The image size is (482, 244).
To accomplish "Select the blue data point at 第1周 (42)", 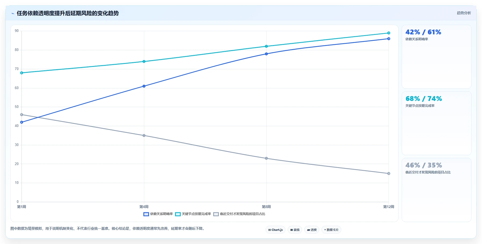I will tap(22, 122).
